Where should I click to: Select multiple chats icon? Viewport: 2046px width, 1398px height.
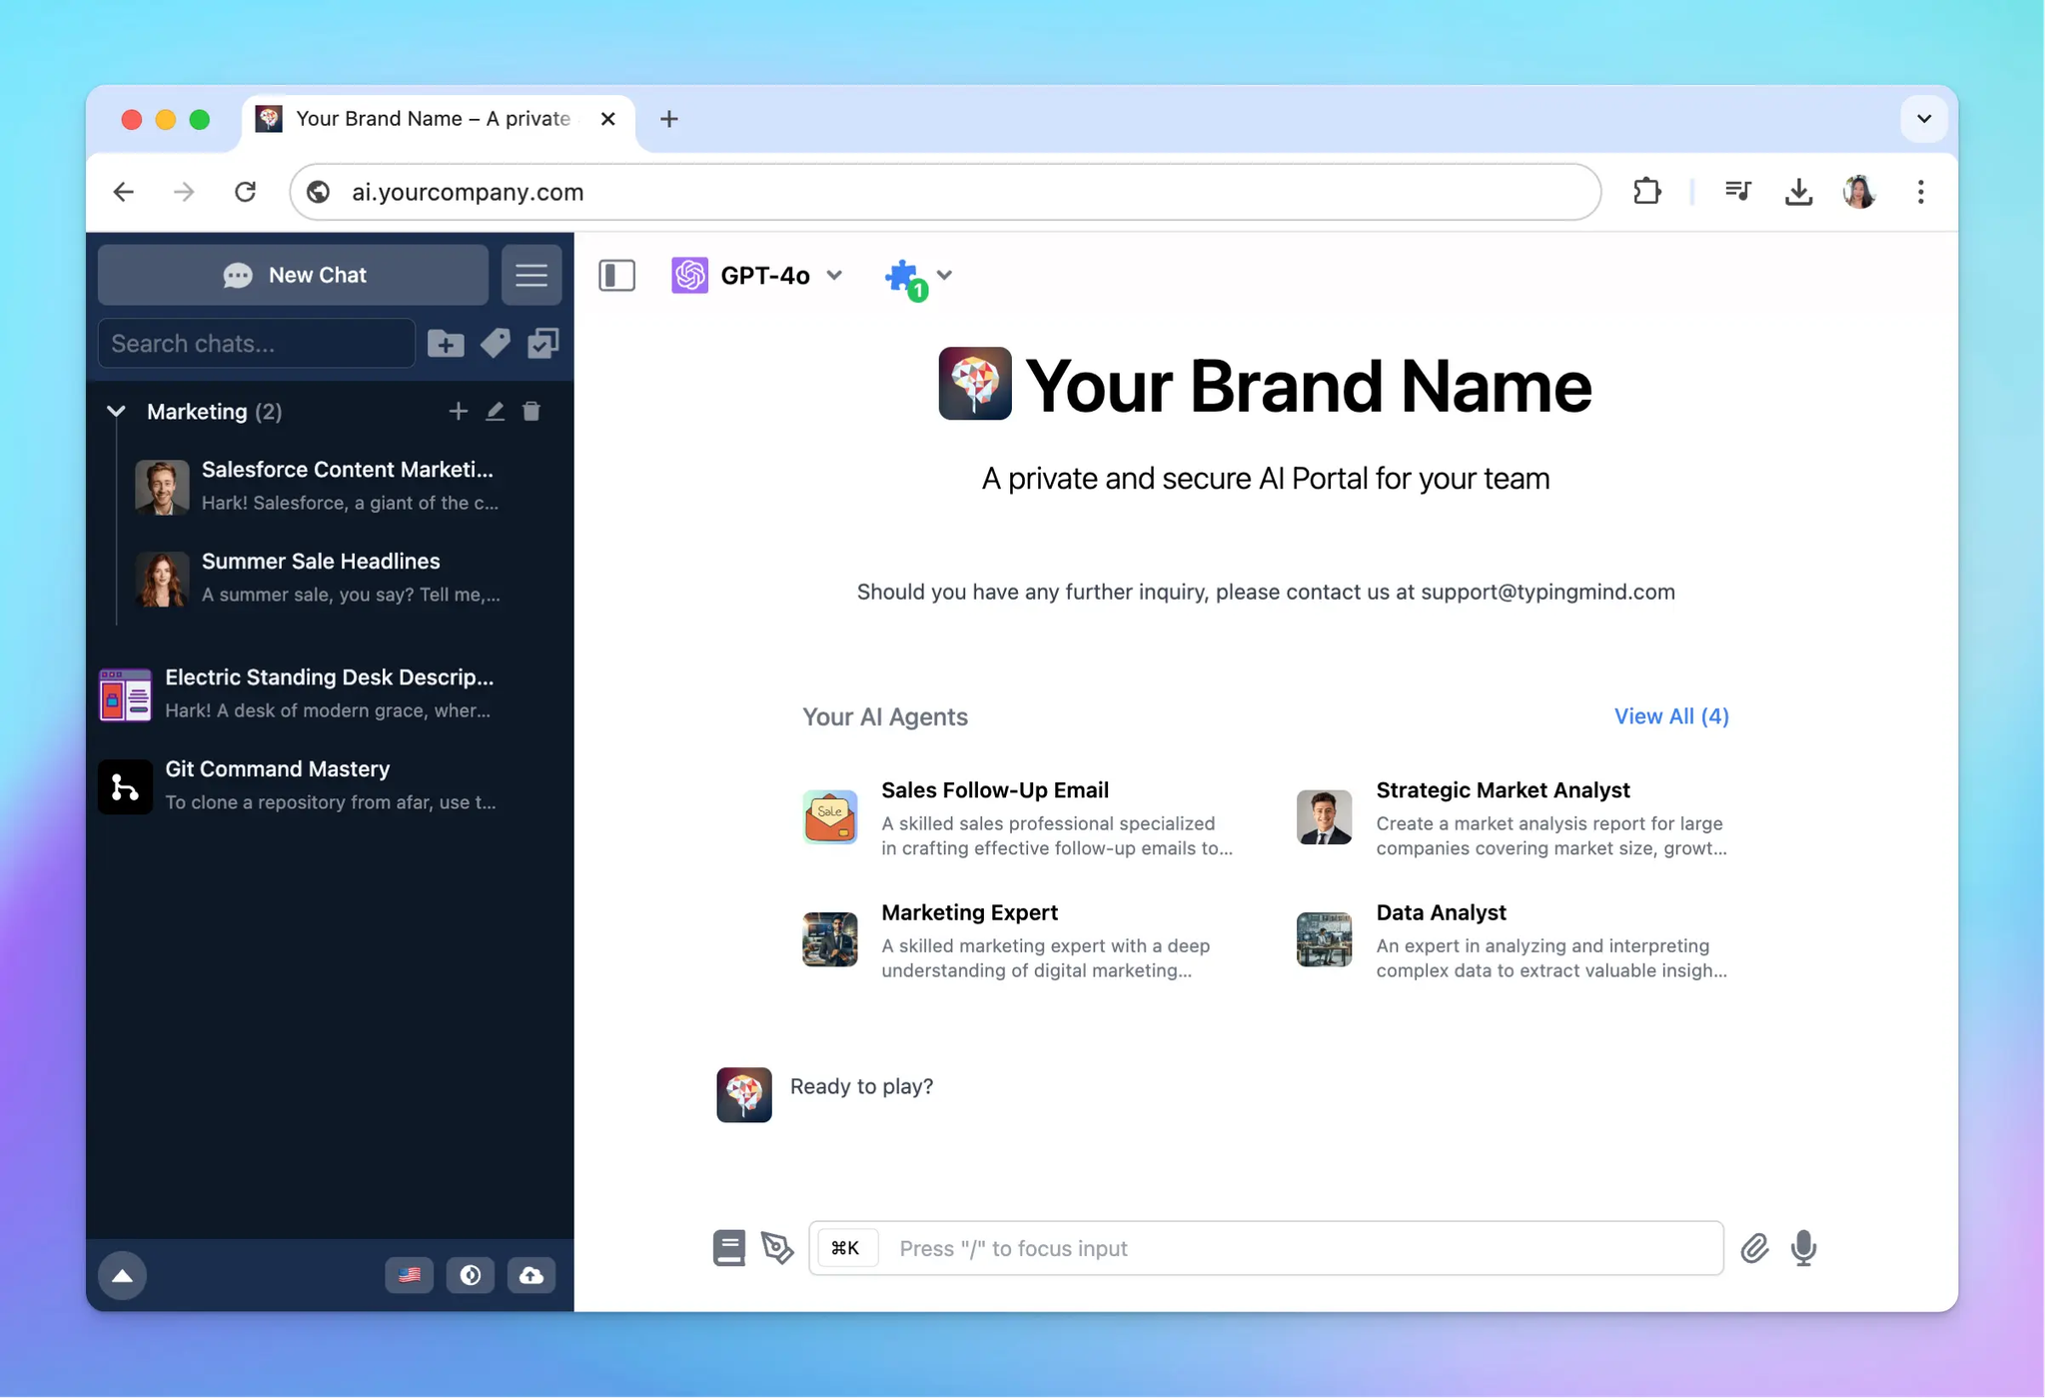tap(542, 344)
